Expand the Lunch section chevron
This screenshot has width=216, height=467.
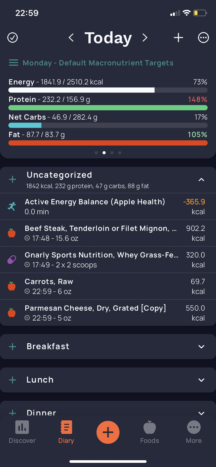coord(201,380)
